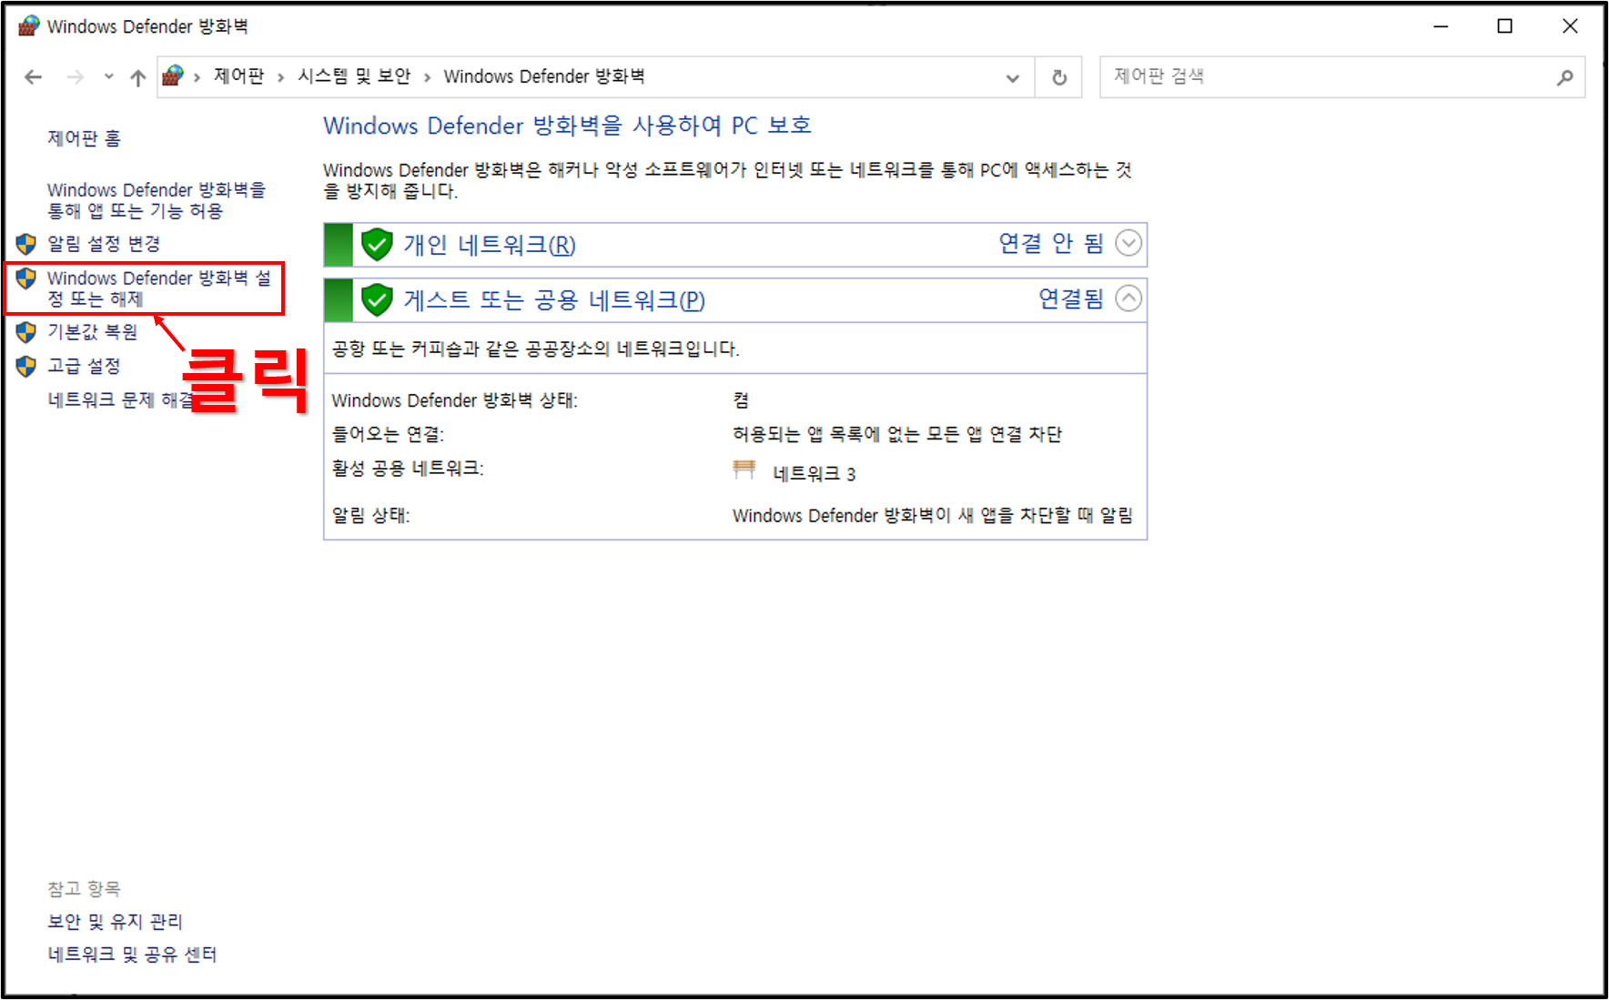The image size is (1609, 1000).
Task: Click green shield icon for 개인 네트워크
Action: click(377, 245)
